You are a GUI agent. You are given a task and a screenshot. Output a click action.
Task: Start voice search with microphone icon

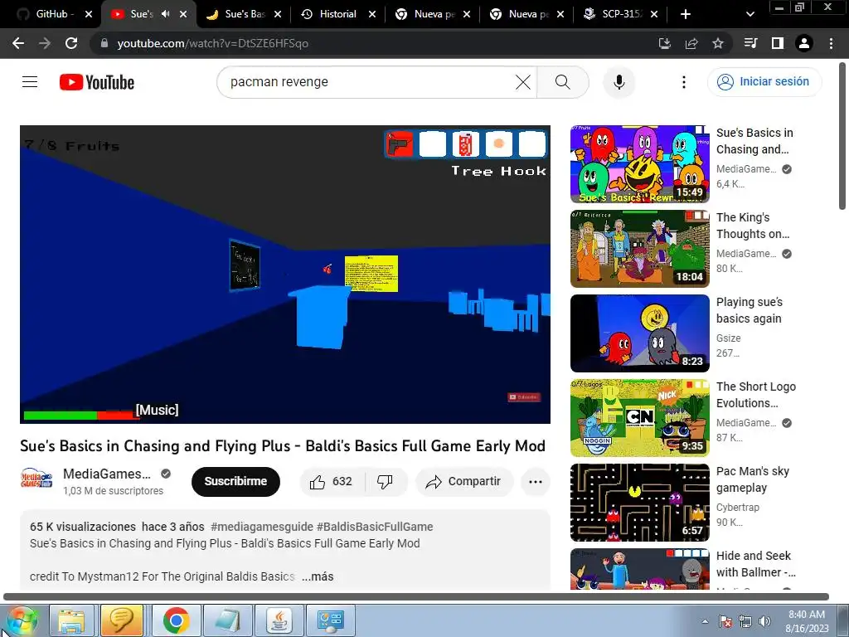[619, 82]
